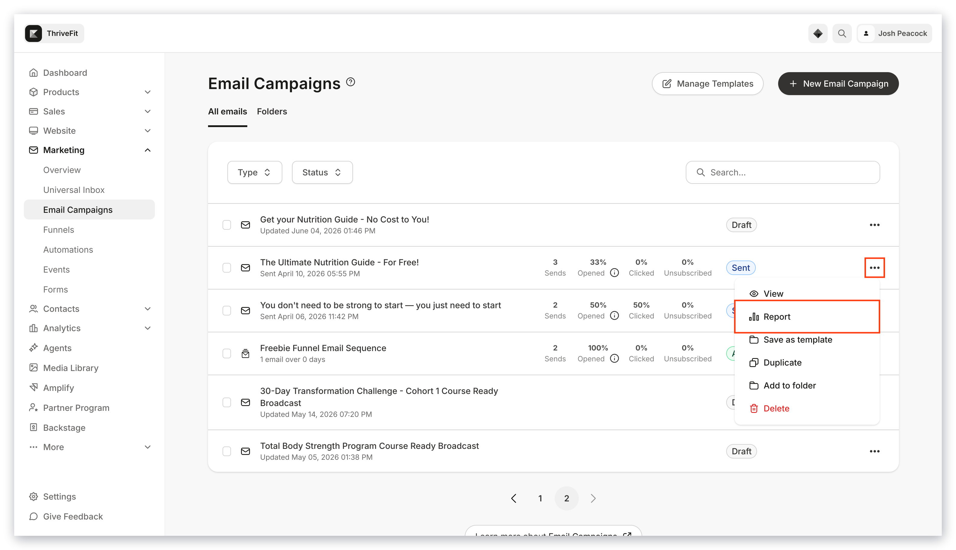The width and height of the screenshot is (956, 550).
Task: Choose Report from the context menu
Action: click(x=807, y=317)
